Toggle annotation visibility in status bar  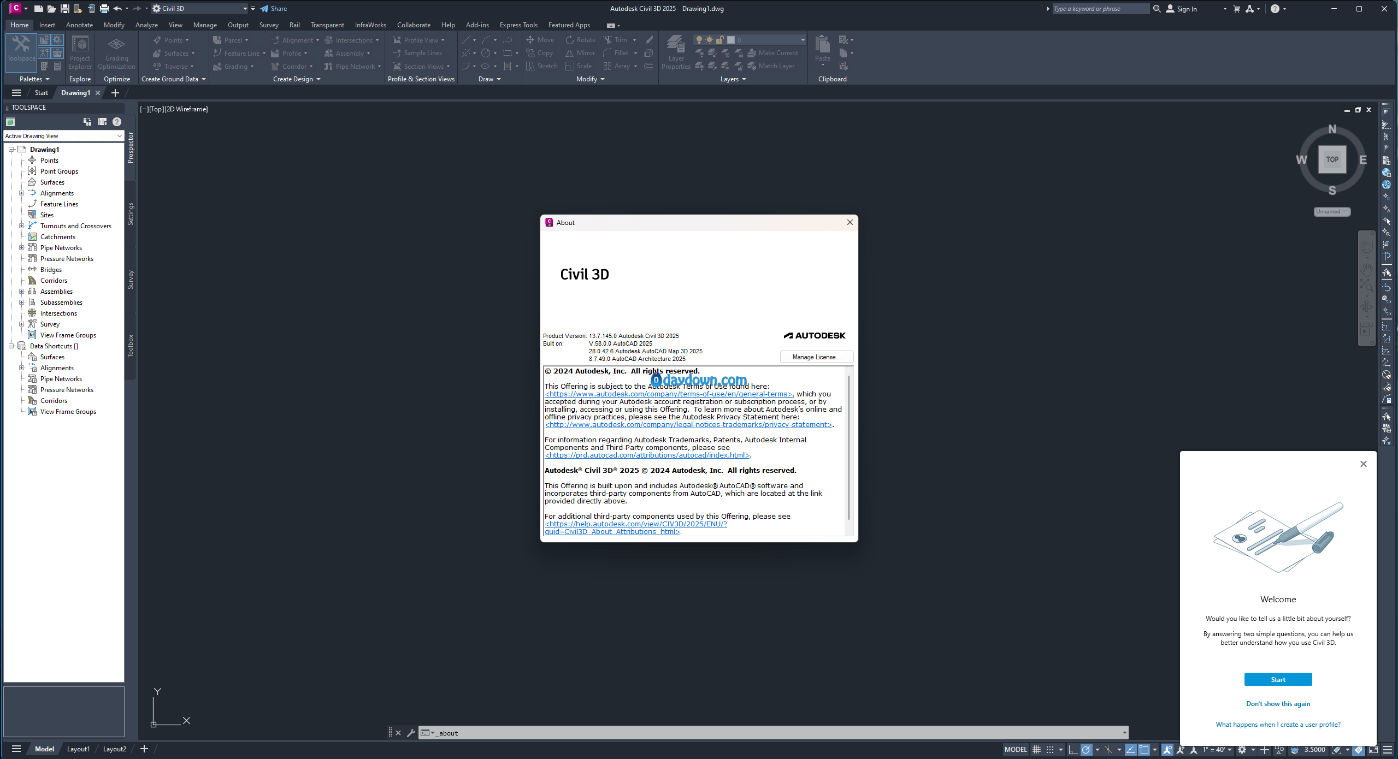click(1167, 750)
